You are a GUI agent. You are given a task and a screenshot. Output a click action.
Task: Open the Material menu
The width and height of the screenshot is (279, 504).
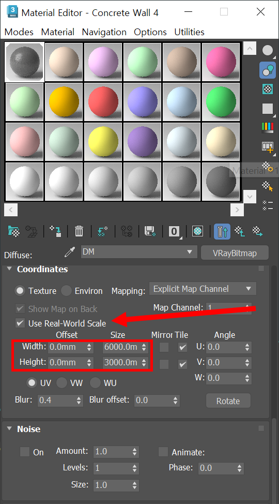(x=58, y=32)
